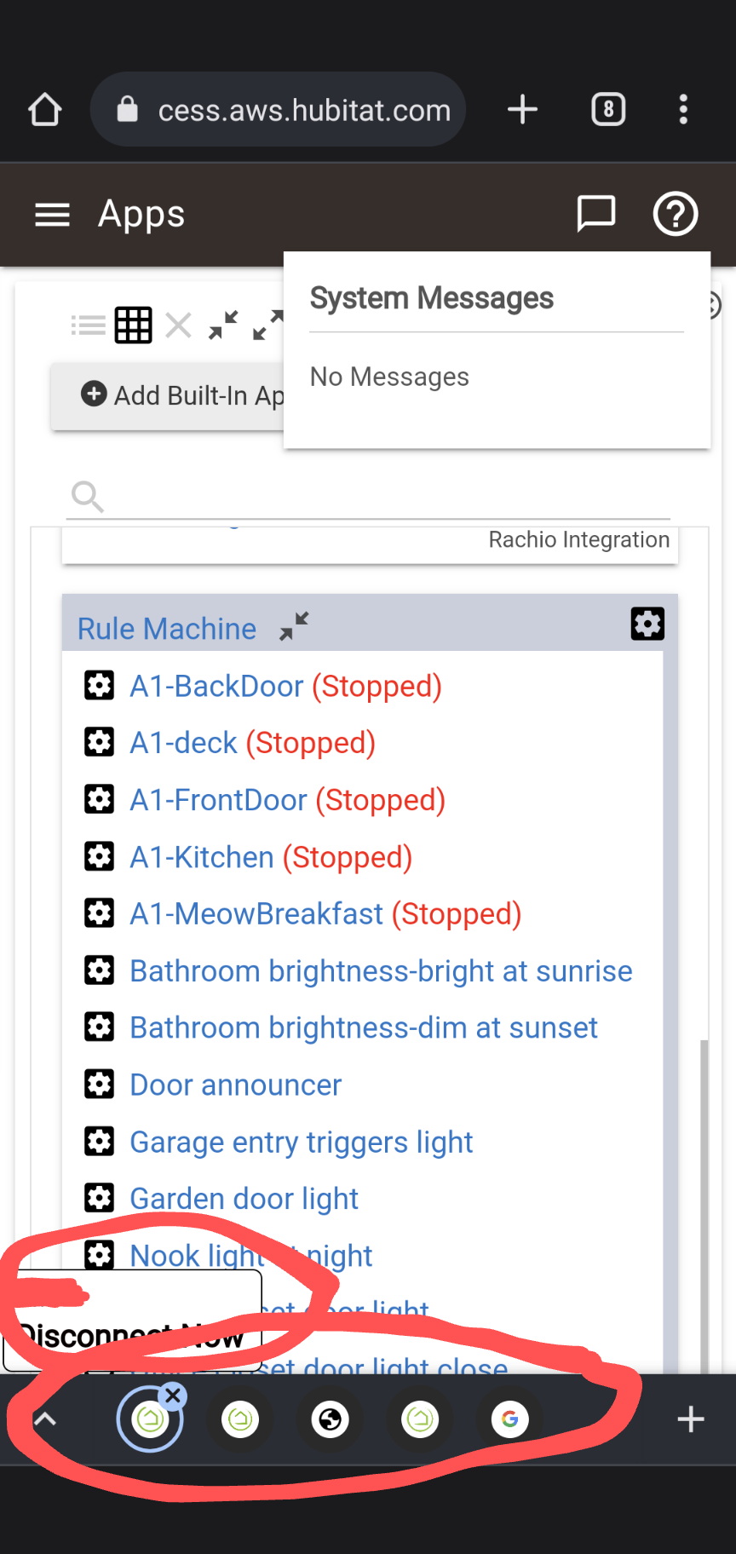The width and height of the screenshot is (736, 1554).
Task: Open the browser three-dot overflow menu
Action: click(683, 109)
